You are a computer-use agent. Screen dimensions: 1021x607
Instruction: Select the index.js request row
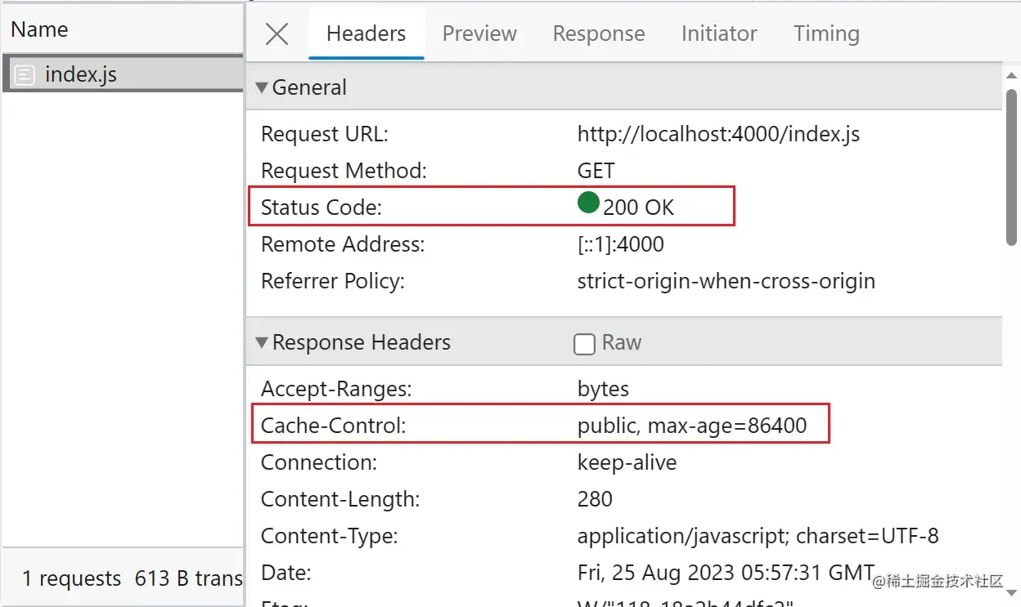[123, 74]
